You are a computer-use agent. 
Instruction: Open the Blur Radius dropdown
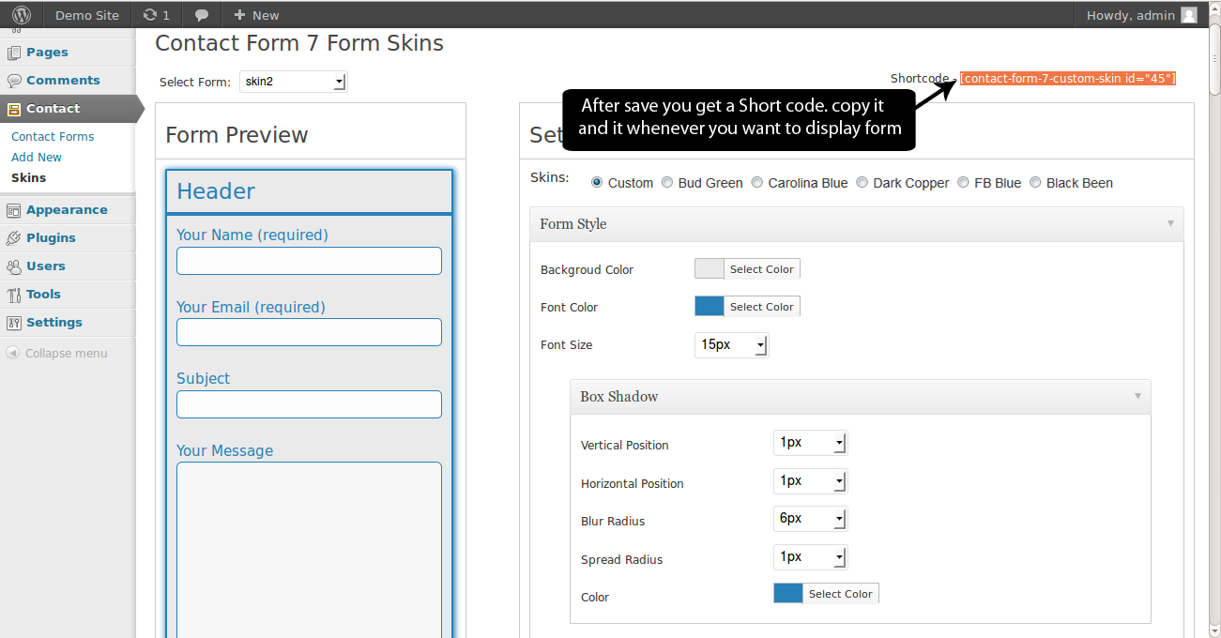(x=810, y=519)
